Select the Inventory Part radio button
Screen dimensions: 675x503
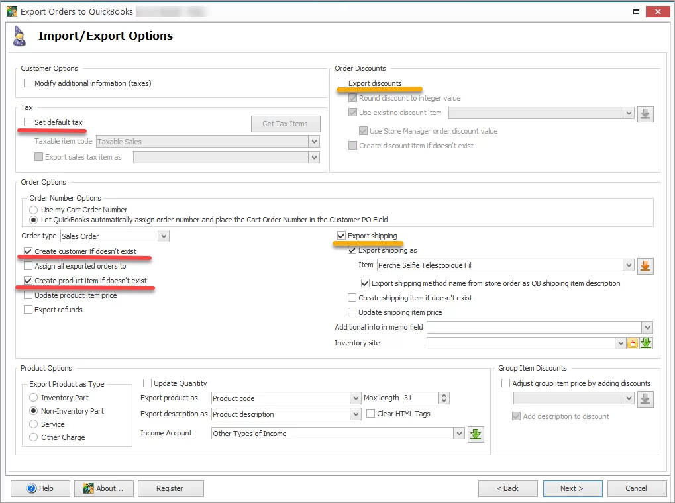[34, 397]
